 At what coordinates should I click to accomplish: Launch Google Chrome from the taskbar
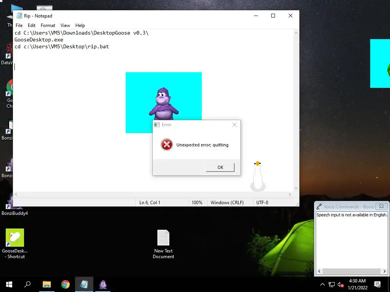[x=66, y=284]
